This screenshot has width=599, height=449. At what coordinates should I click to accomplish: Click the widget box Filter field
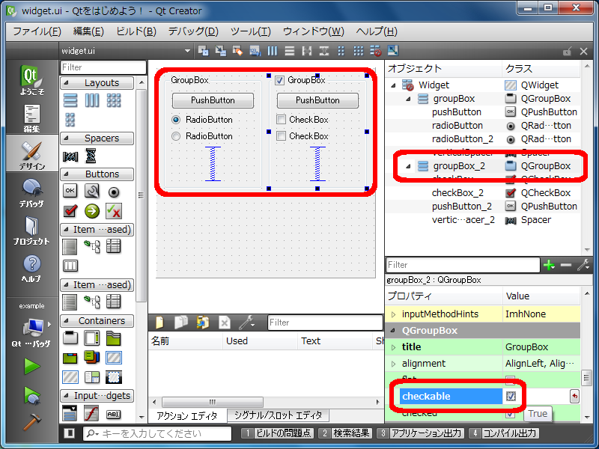[x=103, y=67]
